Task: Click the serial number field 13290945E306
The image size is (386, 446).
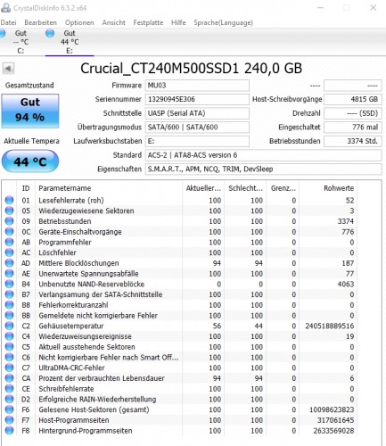Action: click(x=197, y=99)
